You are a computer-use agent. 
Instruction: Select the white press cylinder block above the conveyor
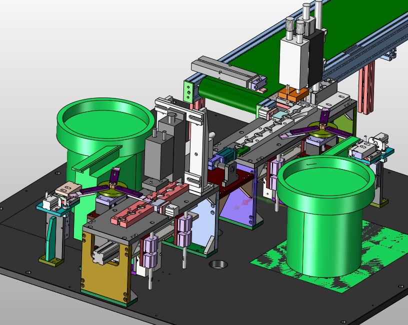pos(294,64)
